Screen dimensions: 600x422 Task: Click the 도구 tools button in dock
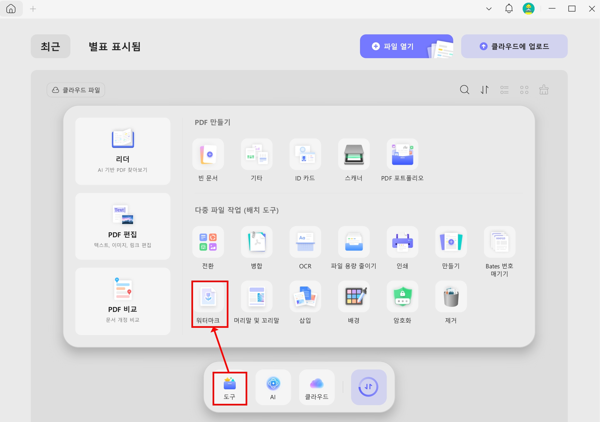tap(230, 388)
